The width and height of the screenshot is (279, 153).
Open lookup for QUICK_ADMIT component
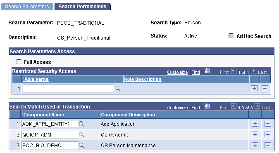click(81, 134)
